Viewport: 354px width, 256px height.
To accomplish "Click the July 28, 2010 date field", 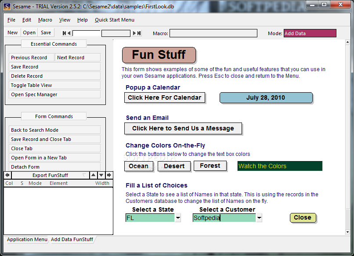I will tap(266, 98).
